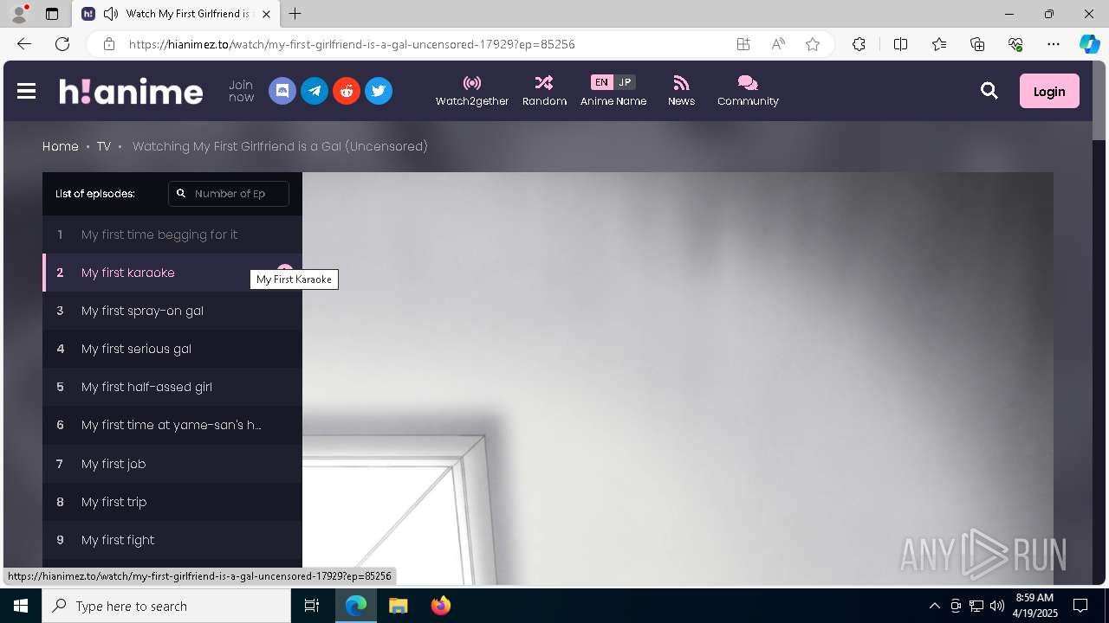This screenshot has width=1109, height=623.
Task: Select episode 2 My first karaoke
Action: [172, 273]
